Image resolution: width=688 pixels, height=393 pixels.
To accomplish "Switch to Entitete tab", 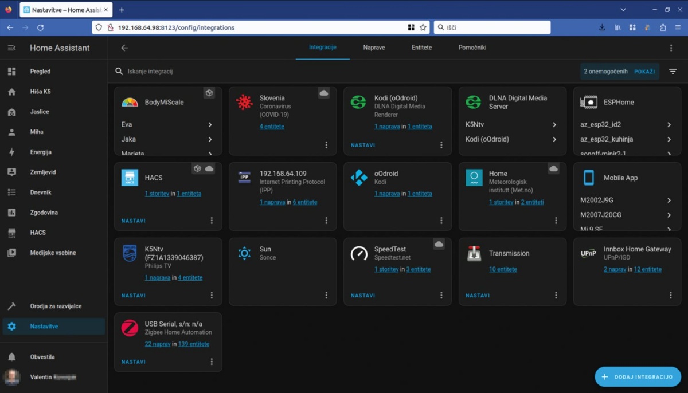I will (421, 48).
